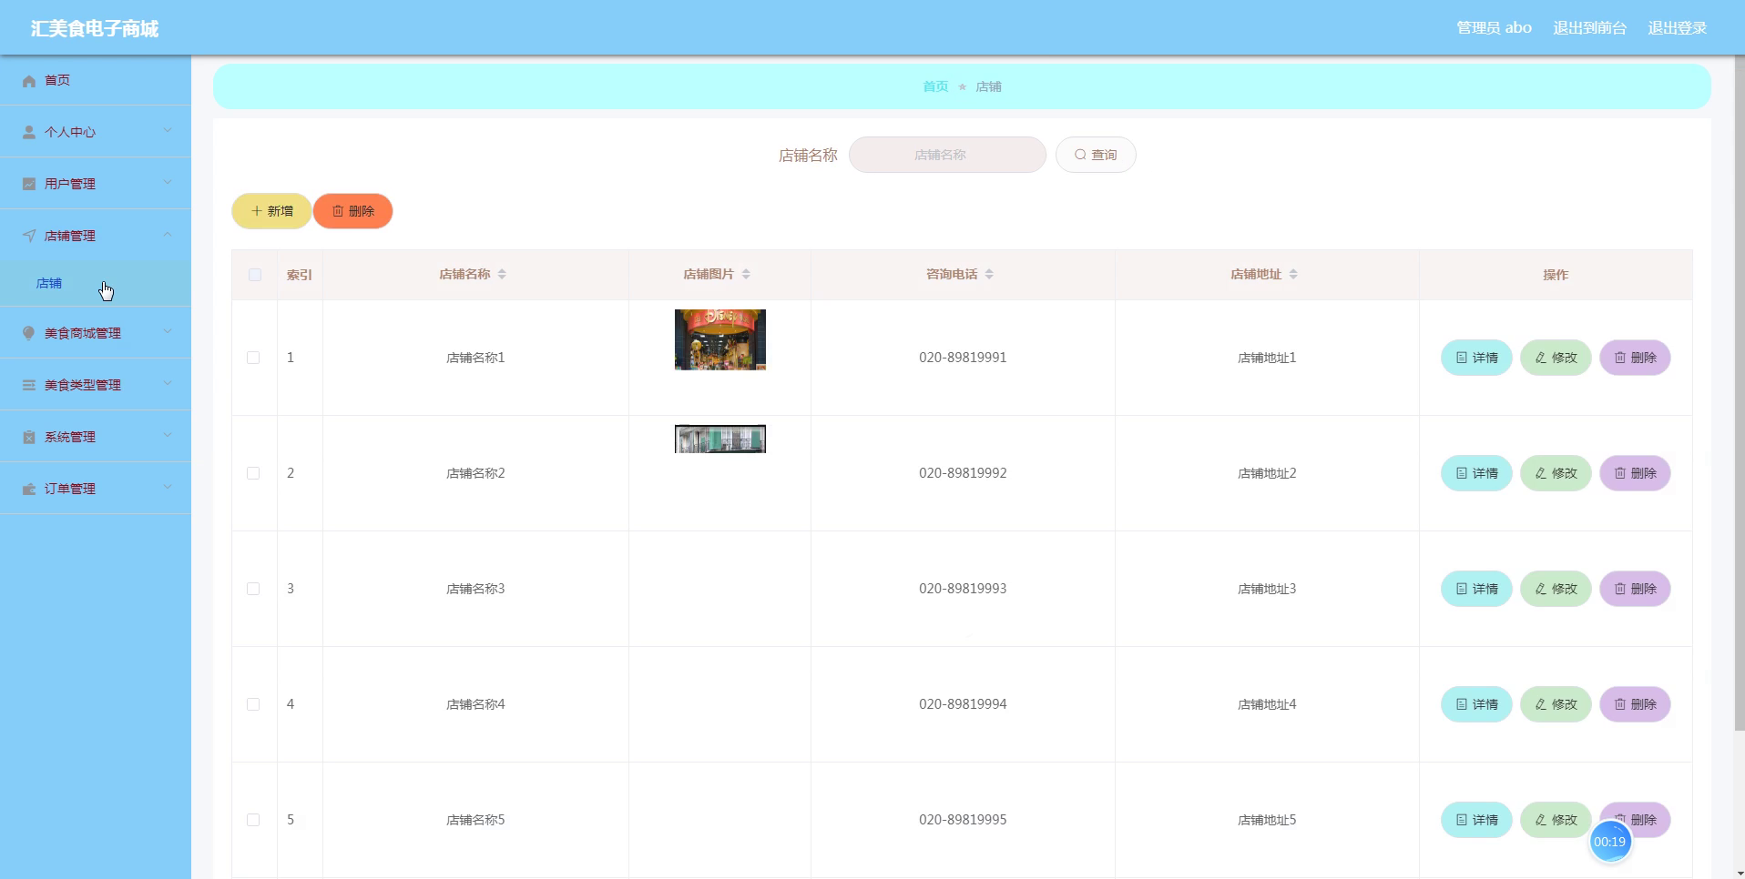1745x879 pixels.
Task: Click the paper-plane icon beside 店铺管理
Action: [29, 236]
